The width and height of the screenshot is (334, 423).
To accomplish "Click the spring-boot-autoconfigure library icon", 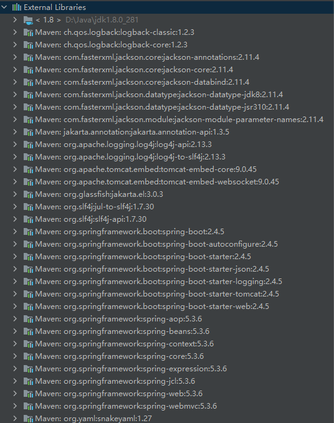I will tap(28, 244).
